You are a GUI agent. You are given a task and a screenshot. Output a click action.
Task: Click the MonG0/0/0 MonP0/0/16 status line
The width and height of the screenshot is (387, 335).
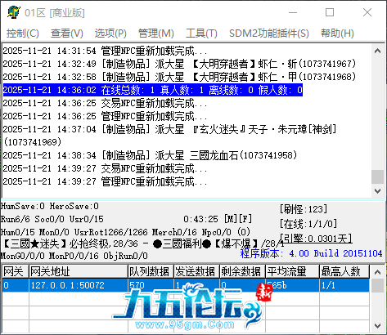[74, 256]
